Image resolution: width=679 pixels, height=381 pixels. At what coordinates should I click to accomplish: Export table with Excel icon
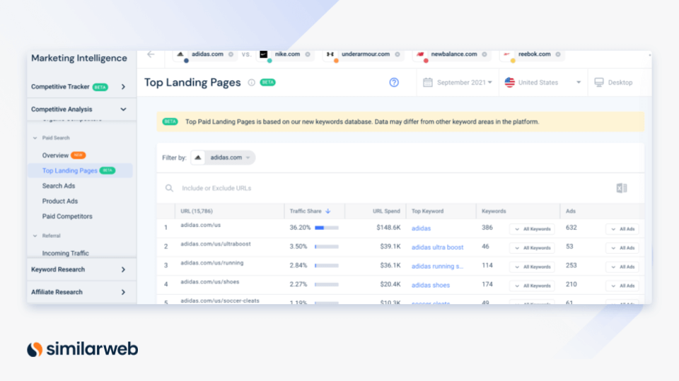click(x=621, y=188)
